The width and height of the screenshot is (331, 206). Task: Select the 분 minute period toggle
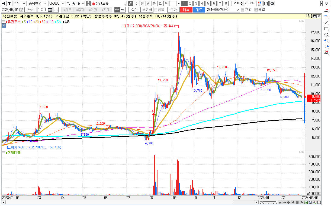(x=154, y=4)
